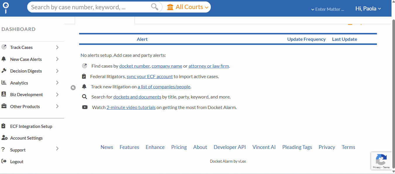
Task: Click the Account Settings gear-person icon
Action: tap(4, 138)
